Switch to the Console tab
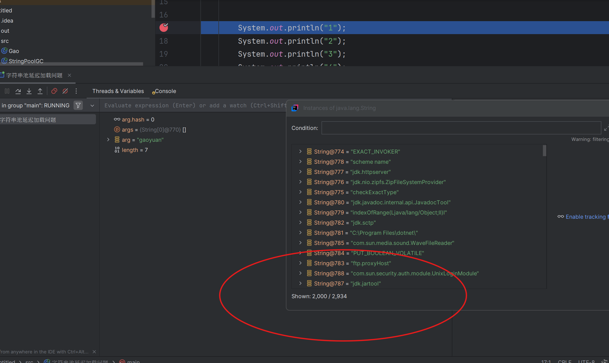609x363 pixels. click(x=165, y=91)
